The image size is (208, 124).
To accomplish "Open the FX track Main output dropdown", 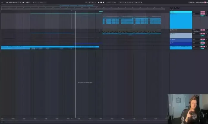I will pyautogui.click(x=196, y=43).
